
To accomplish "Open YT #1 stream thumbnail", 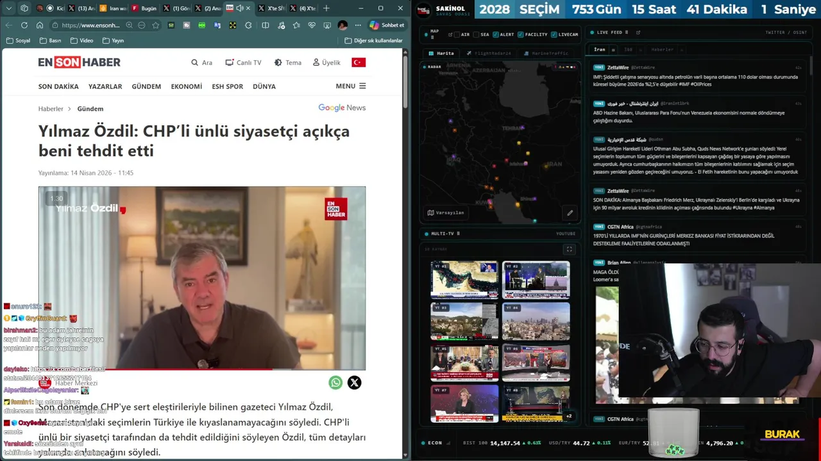I will coord(464,279).
